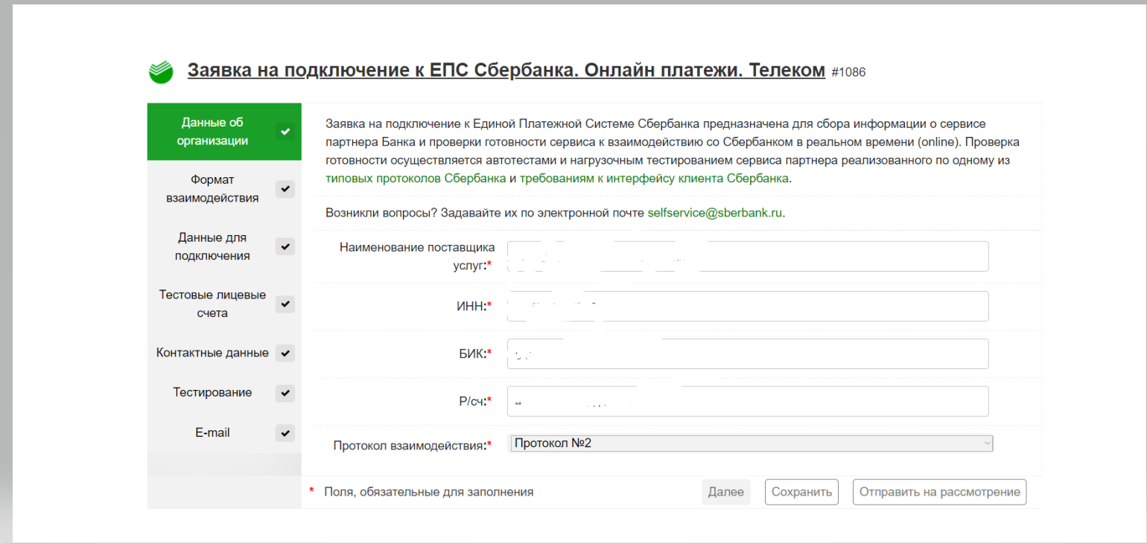Screen dimensions: 1147x544
Task: Click checkmark icon beside Тестирование
Action: click(x=285, y=393)
